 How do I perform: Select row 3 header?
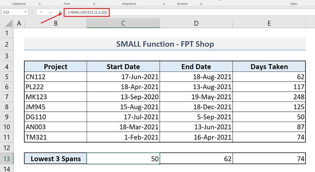tap(7, 56)
